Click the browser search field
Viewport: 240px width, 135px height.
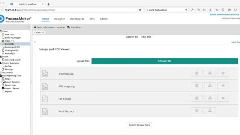(166, 10)
